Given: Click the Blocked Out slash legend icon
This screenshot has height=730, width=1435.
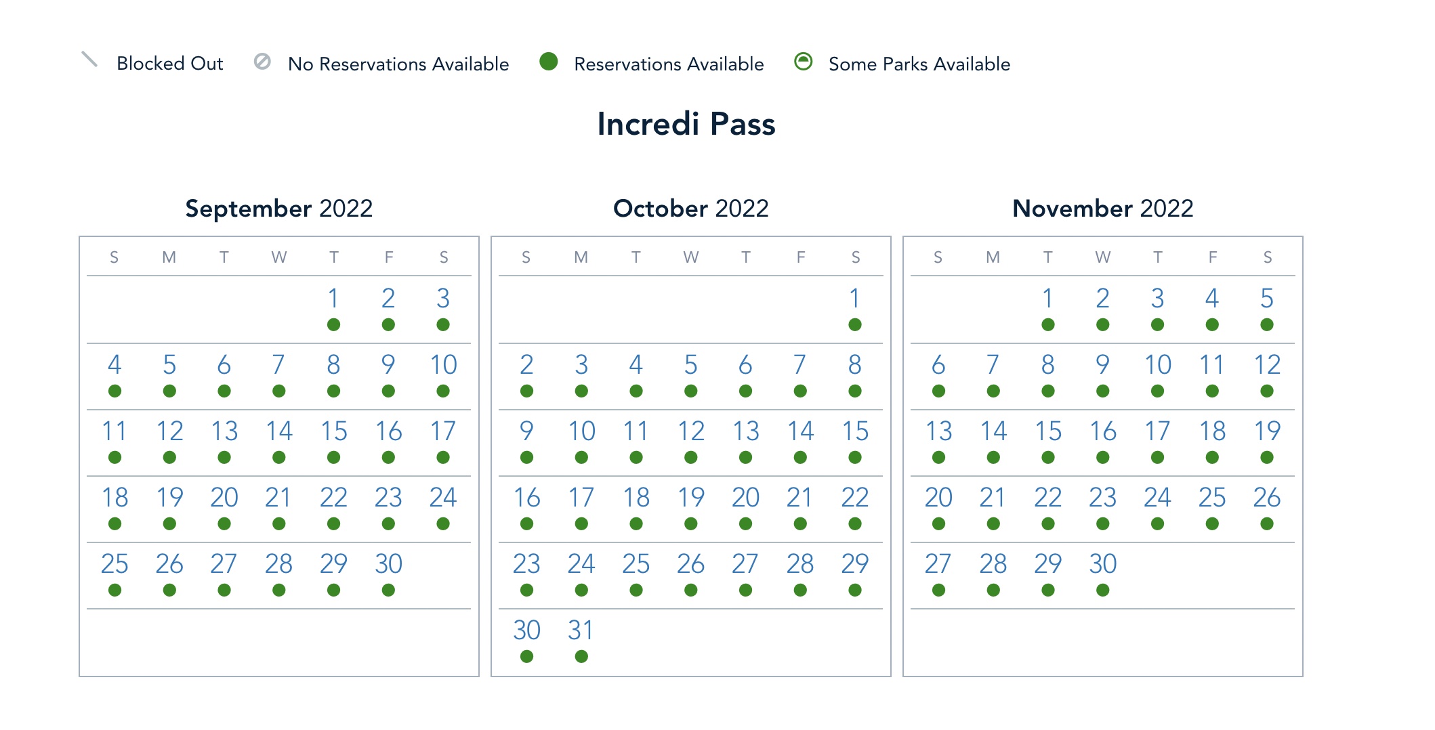Looking at the screenshot, I should pyautogui.click(x=89, y=60).
